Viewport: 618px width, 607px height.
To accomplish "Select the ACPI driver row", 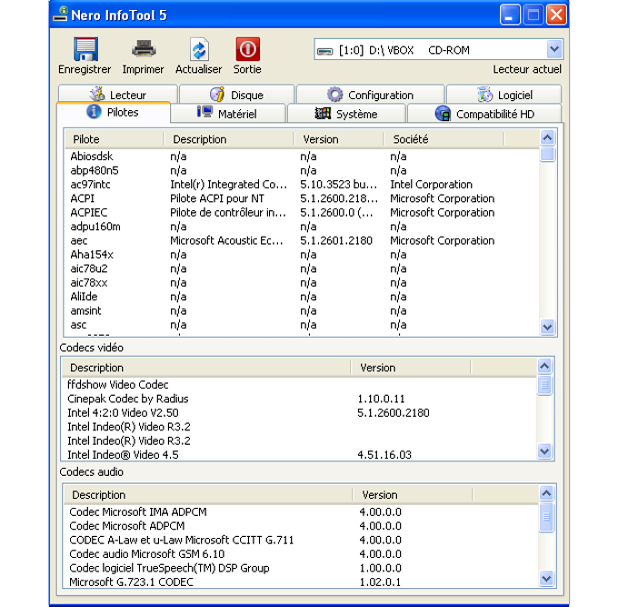I will click(x=302, y=198).
